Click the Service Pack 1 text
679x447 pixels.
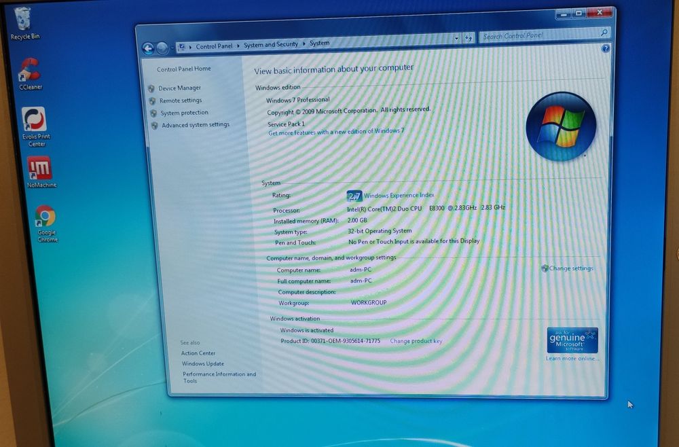[x=287, y=124]
